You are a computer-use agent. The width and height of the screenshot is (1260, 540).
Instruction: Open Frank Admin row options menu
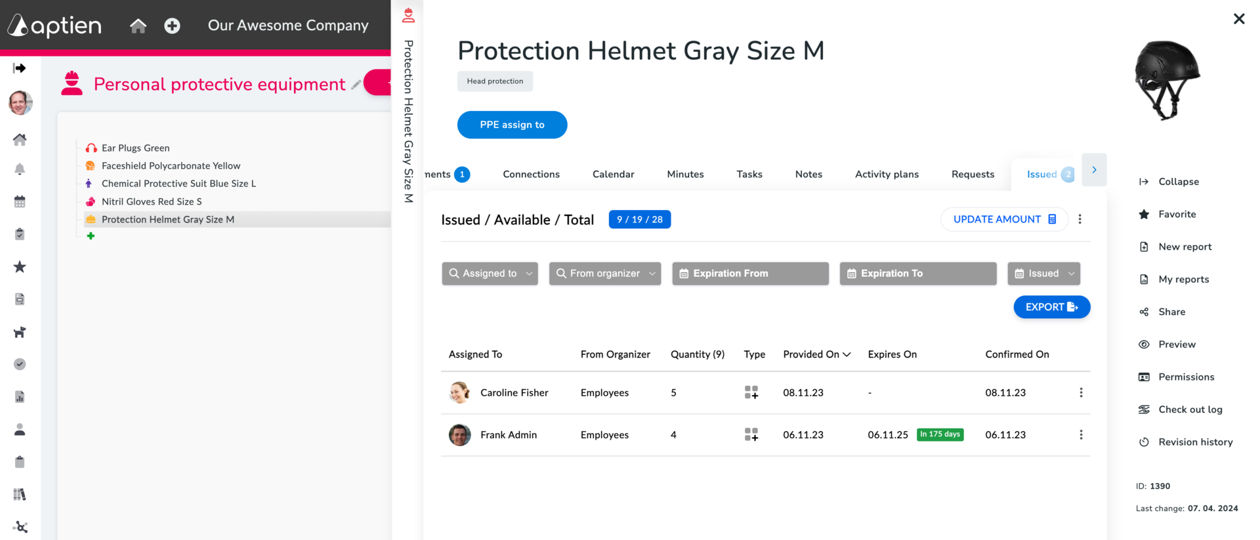[1081, 434]
